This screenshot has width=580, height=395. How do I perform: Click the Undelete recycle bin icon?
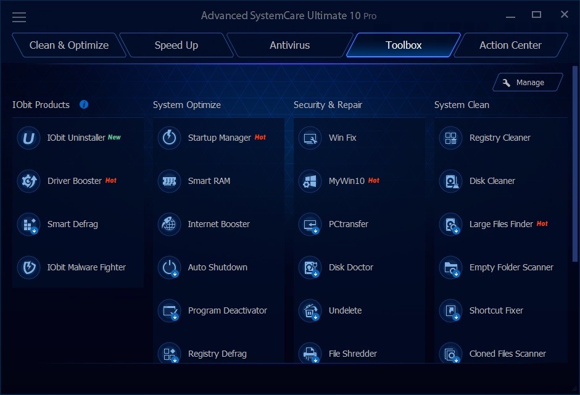point(310,310)
